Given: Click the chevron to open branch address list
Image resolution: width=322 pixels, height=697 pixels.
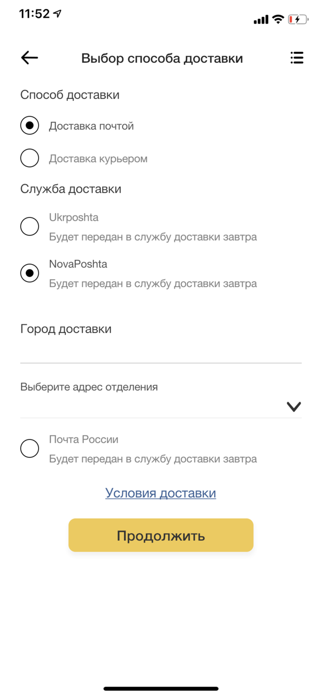Looking at the screenshot, I should (293, 406).
